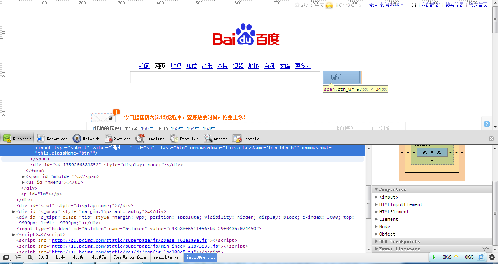
Task: Click the magnifier inspect element icon
Action: tap(30, 257)
